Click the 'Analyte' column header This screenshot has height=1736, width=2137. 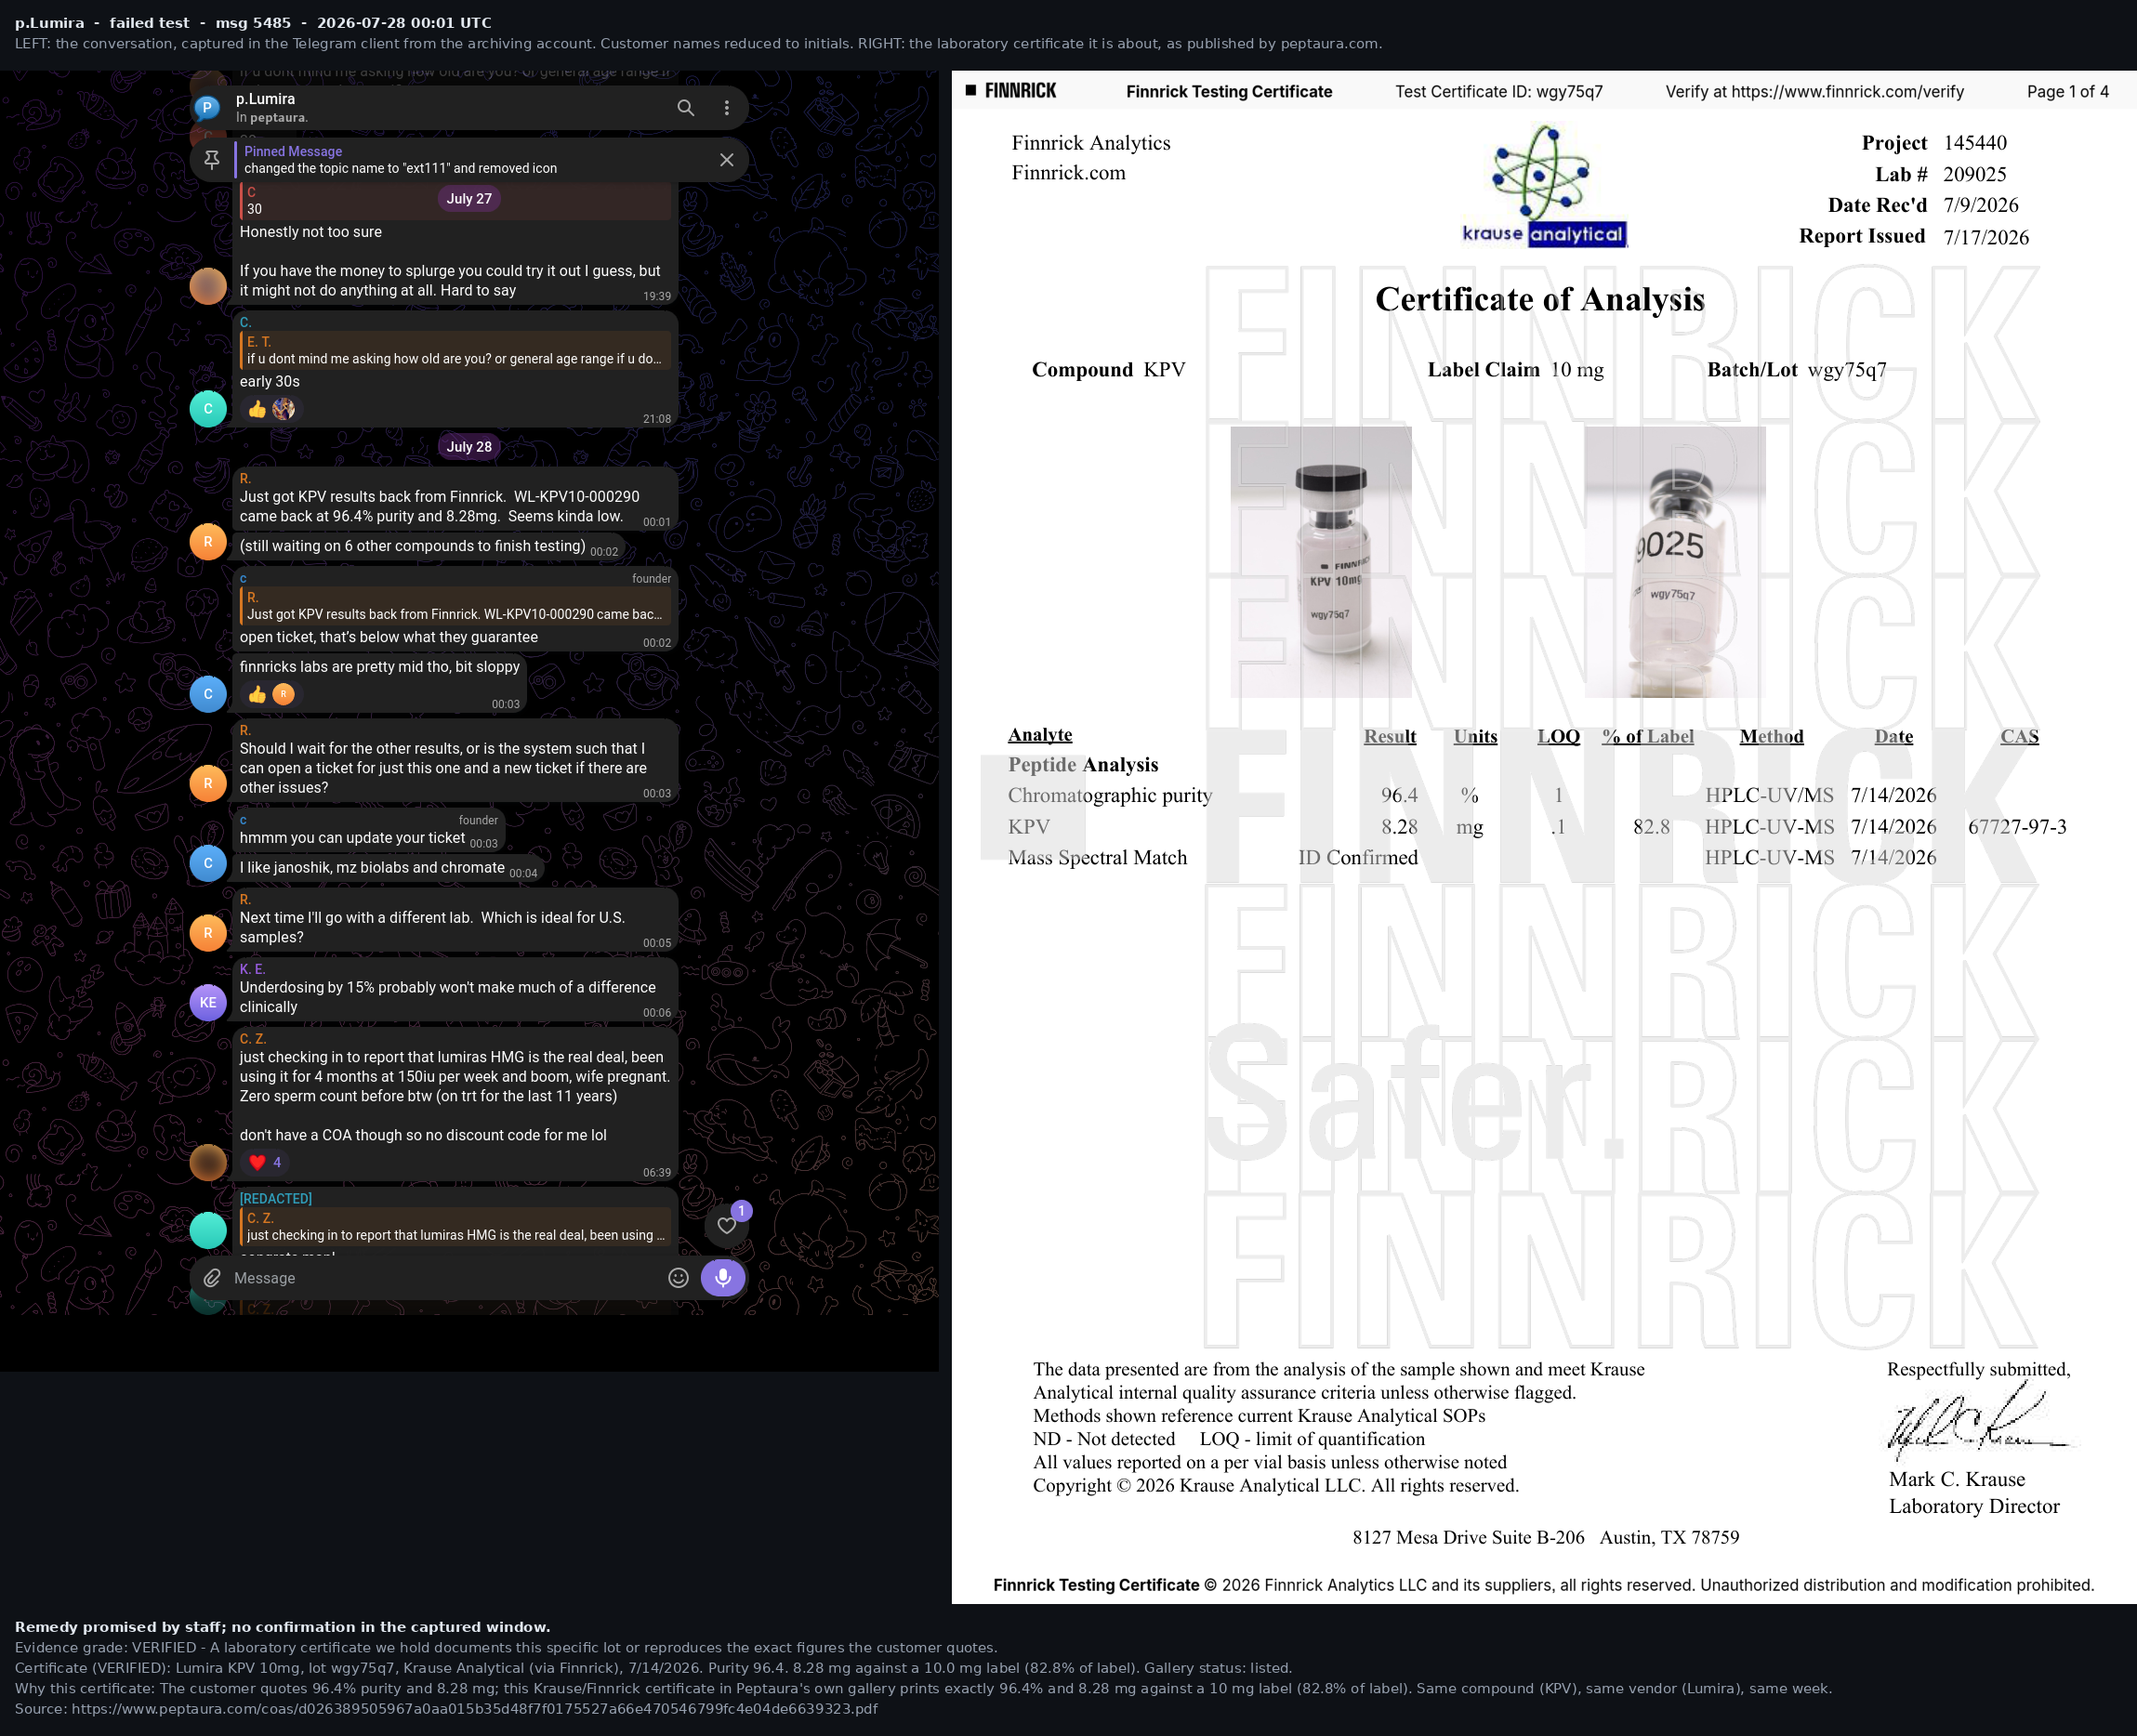[x=1039, y=735]
